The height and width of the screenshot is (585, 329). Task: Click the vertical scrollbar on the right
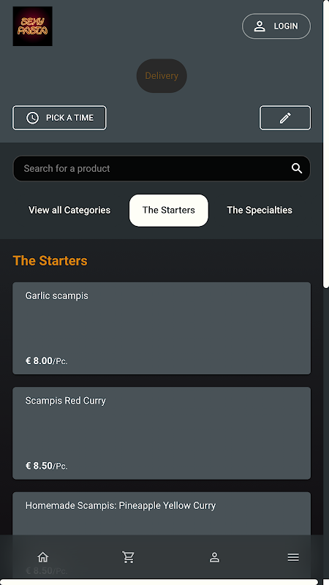(325, 143)
